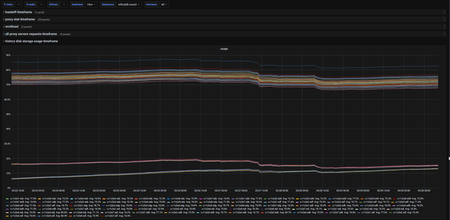Expand the proxy stat-timeframe row
450x220 pixels.
pyautogui.click(x=20, y=19)
